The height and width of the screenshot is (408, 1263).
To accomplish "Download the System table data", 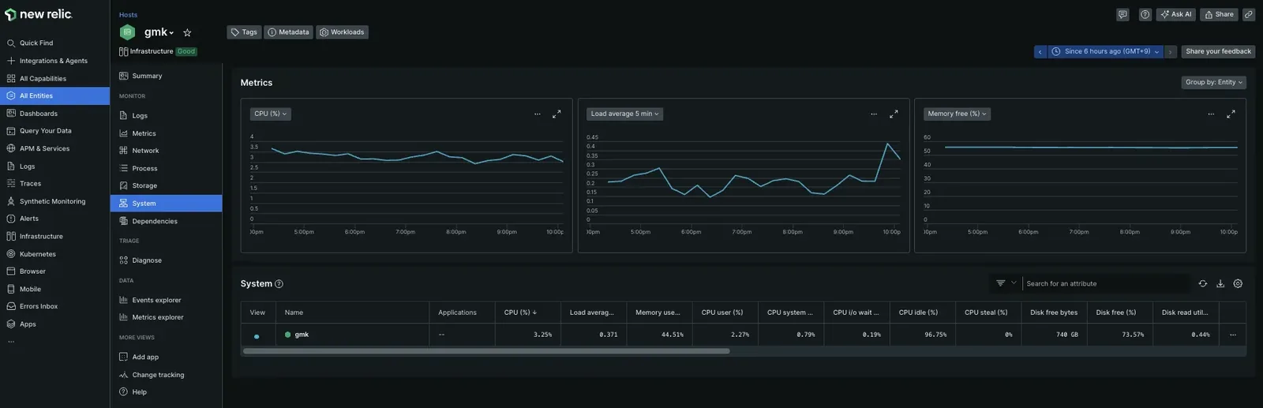I will 1220,283.
